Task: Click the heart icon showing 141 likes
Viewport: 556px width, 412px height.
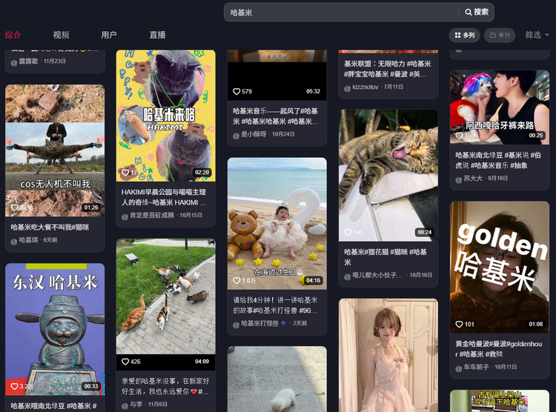Action: (348, 233)
